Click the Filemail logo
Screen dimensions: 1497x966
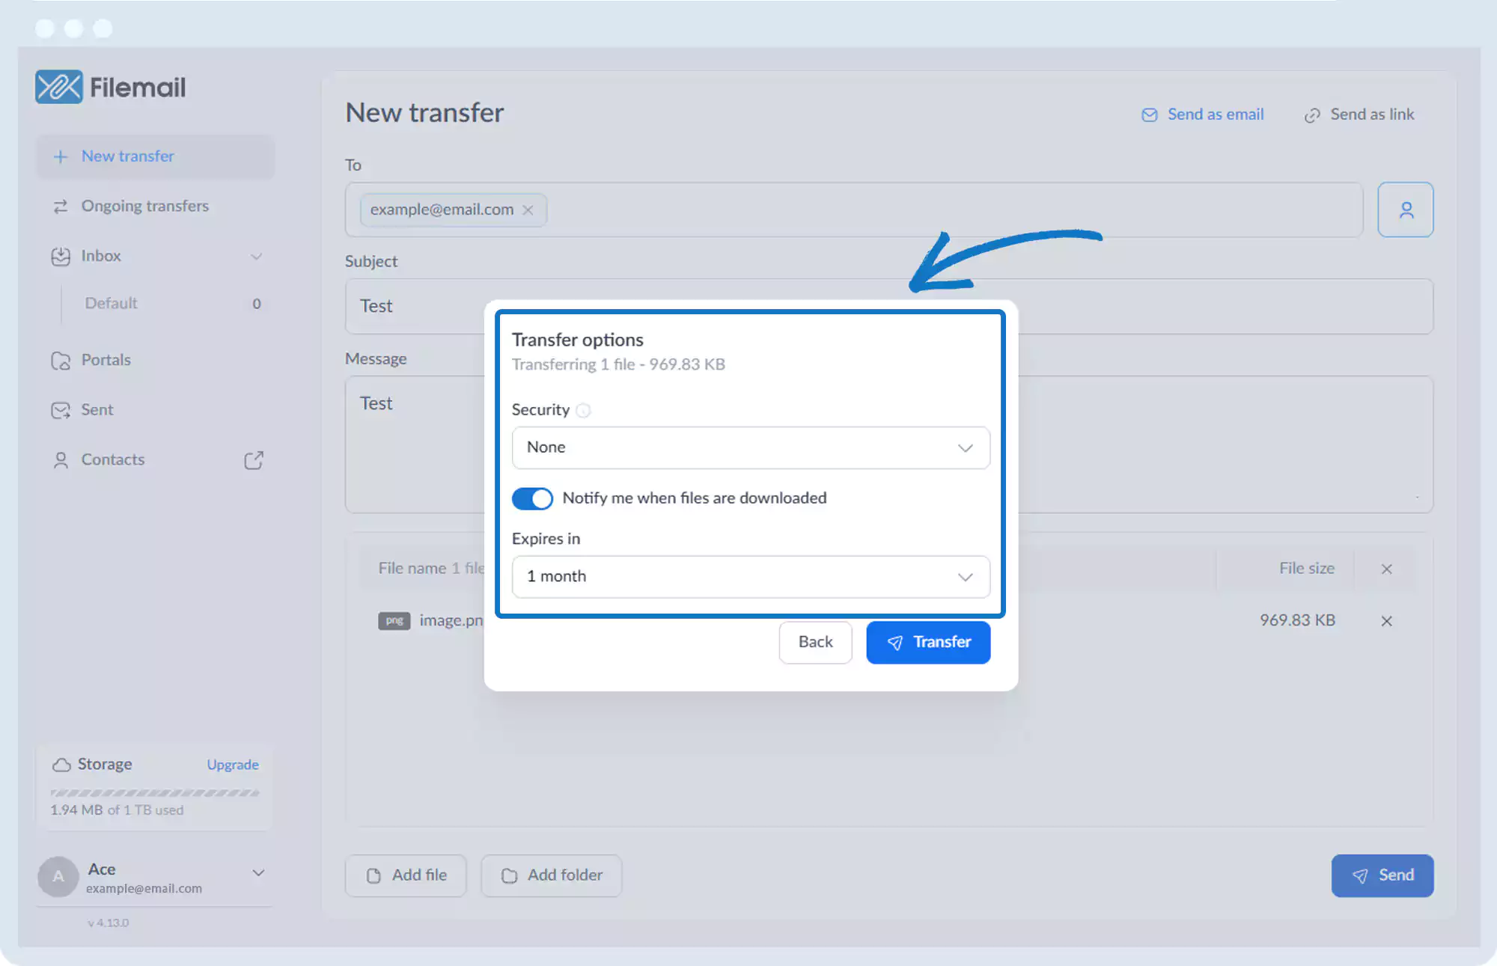tap(111, 88)
